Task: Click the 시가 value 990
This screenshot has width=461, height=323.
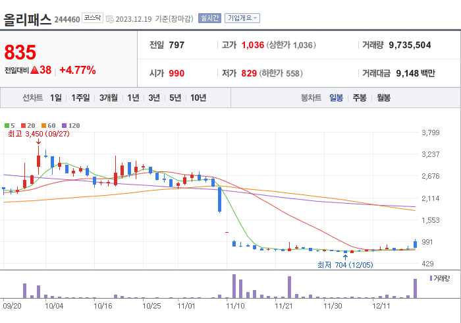Action: (176, 73)
